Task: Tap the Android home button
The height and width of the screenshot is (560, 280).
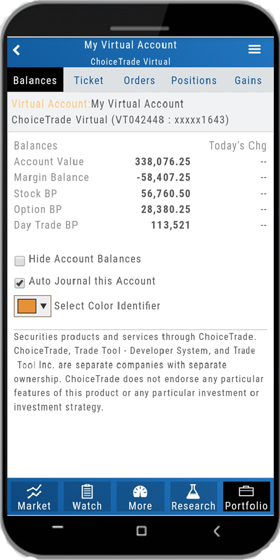Action: click(142, 531)
